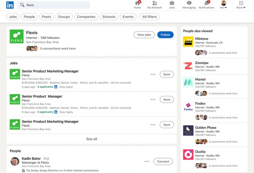Open more options for first job listing
254x173 pixels.
(153, 74)
